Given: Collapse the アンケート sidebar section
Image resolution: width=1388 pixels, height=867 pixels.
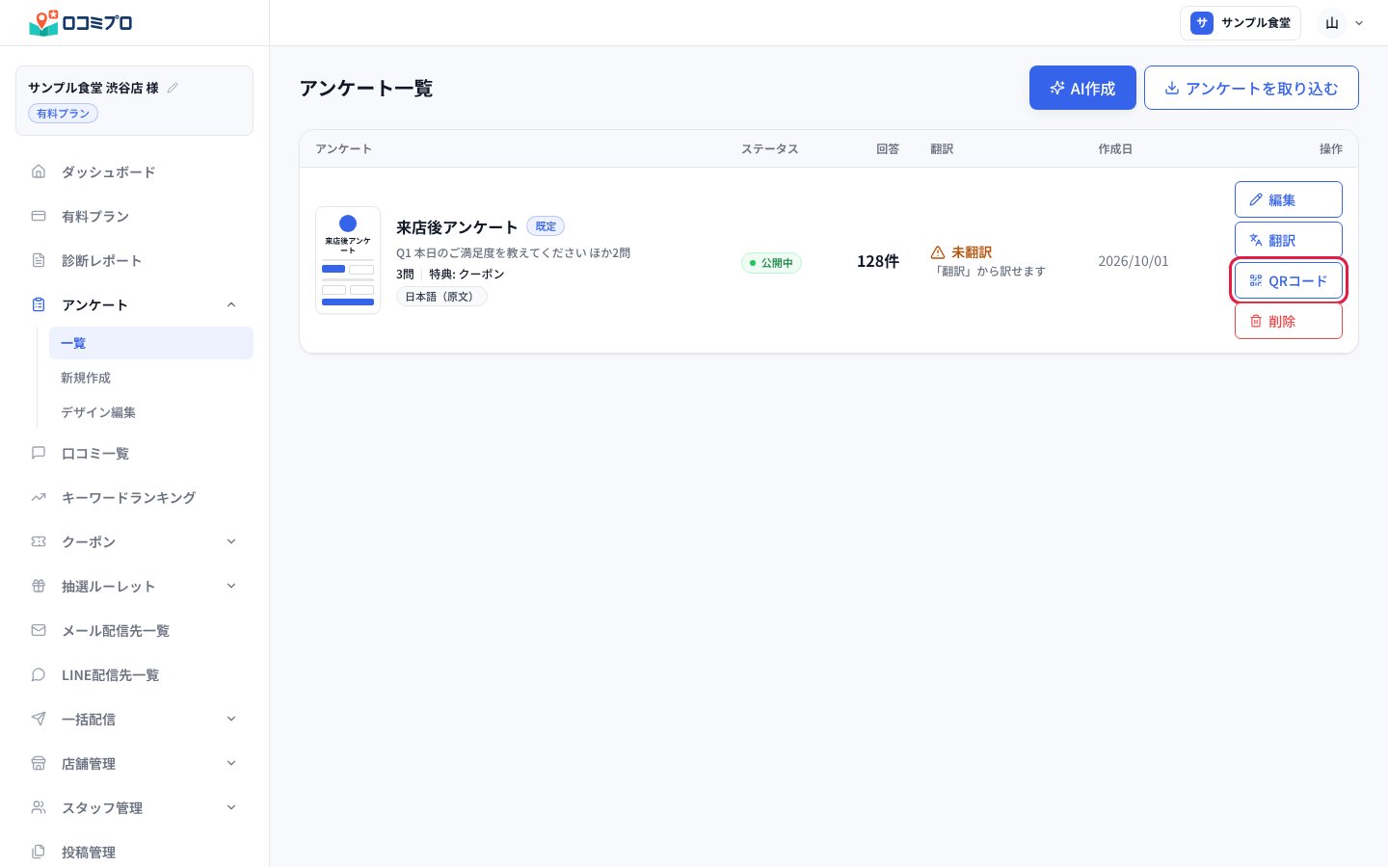Looking at the screenshot, I should (231, 304).
